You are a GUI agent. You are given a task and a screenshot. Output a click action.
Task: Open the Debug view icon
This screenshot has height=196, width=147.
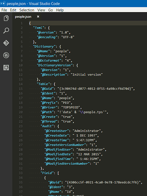pos(6,55)
